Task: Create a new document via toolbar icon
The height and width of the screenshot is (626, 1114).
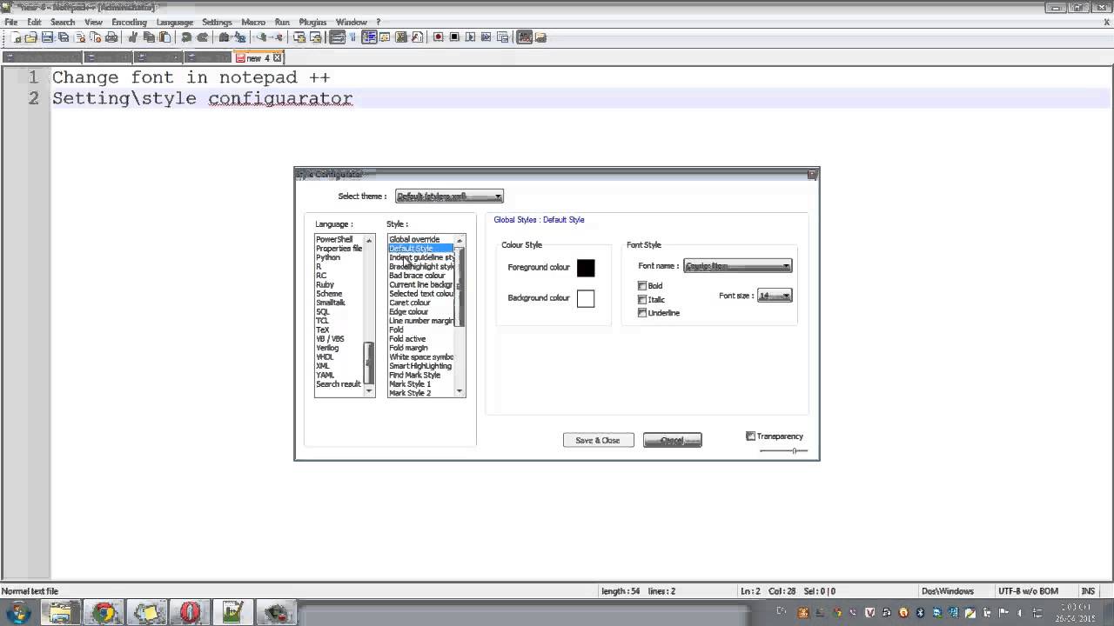Action: [x=15, y=37]
